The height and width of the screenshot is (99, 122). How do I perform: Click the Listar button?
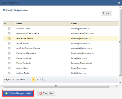click(x=106, y=13)
